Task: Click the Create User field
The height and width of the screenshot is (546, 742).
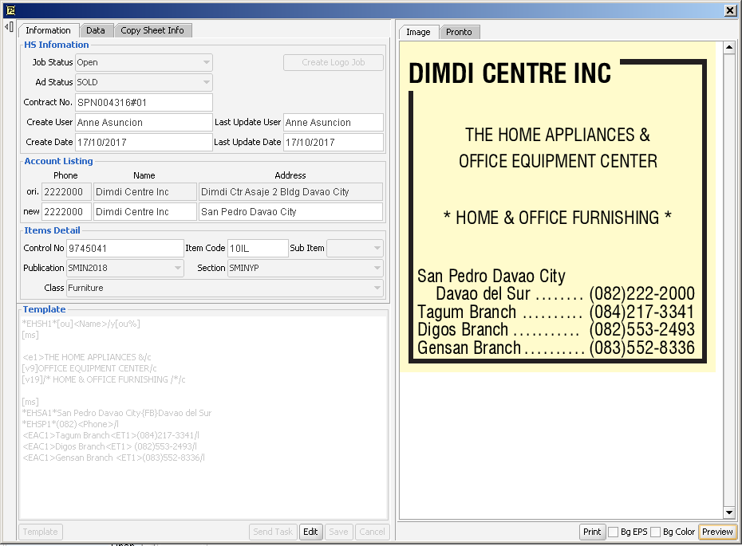Action: [x=144, y=123]
